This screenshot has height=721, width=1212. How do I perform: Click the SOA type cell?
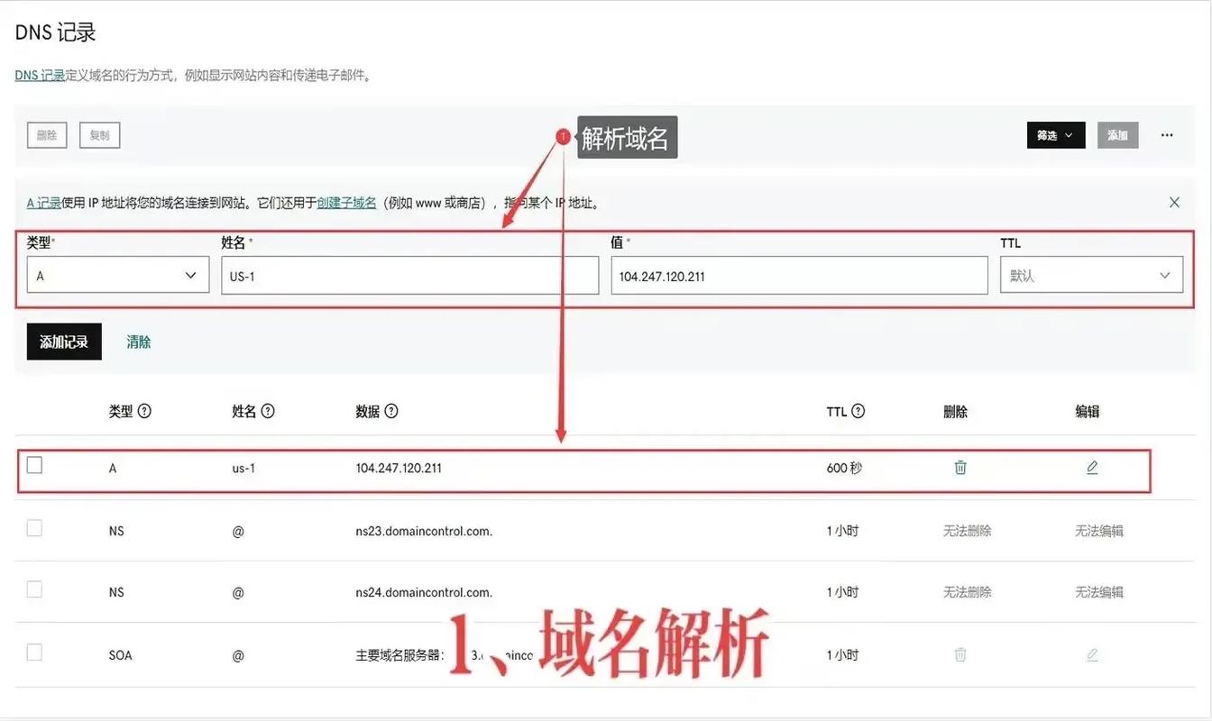pos(120,655)
